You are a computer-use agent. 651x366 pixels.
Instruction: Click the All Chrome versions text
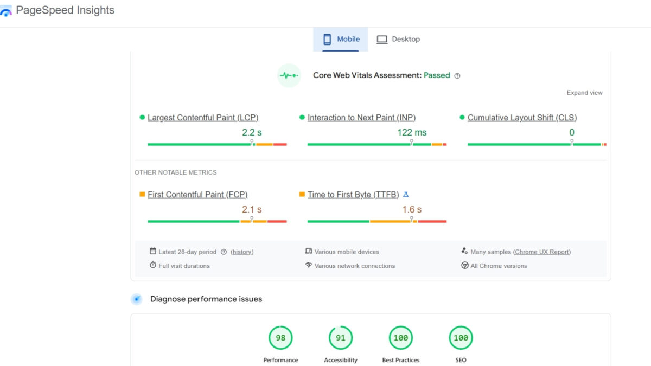click(x=499, y=266)
